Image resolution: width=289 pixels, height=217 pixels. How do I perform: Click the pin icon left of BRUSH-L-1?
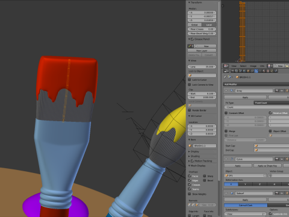(225, 77)
